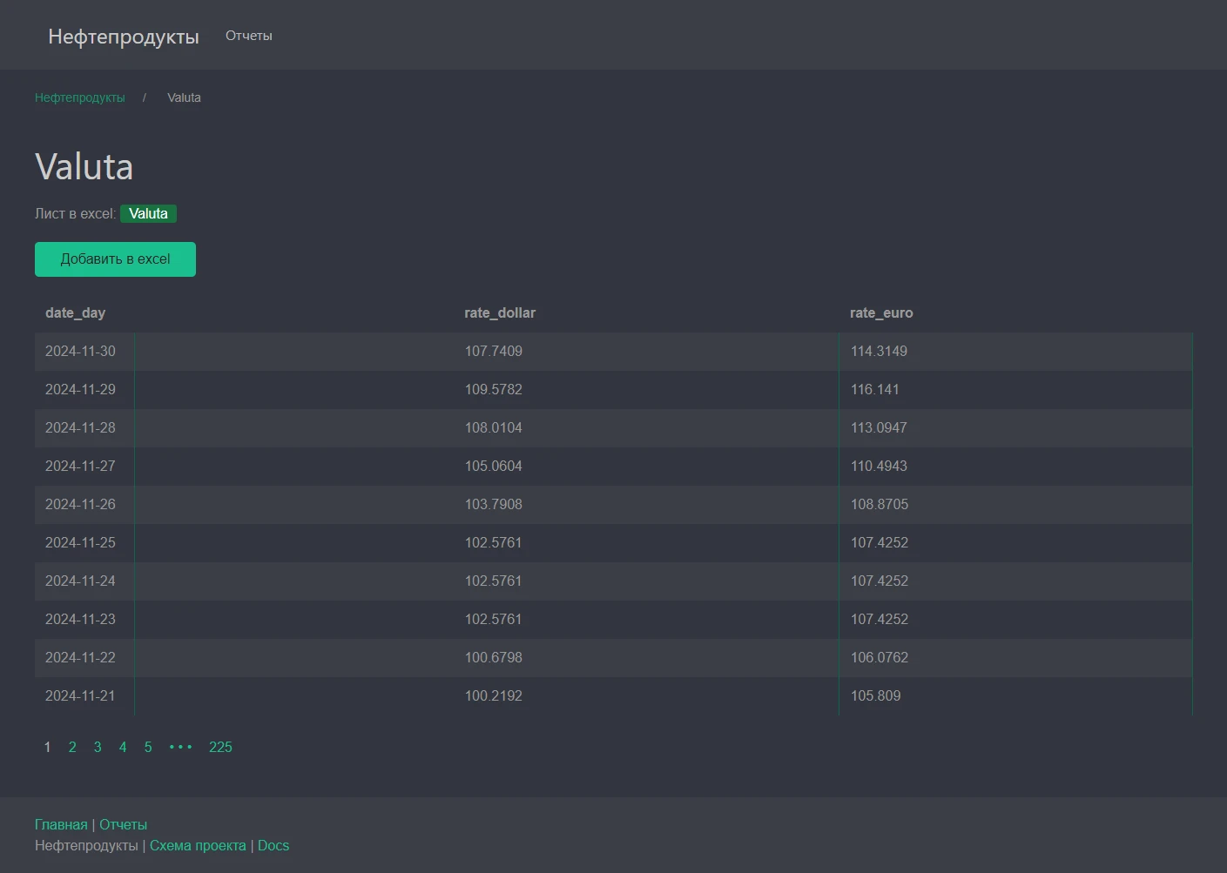Go to pagination page 3
The image size is (1227, 873).
[x=98, y=748]
